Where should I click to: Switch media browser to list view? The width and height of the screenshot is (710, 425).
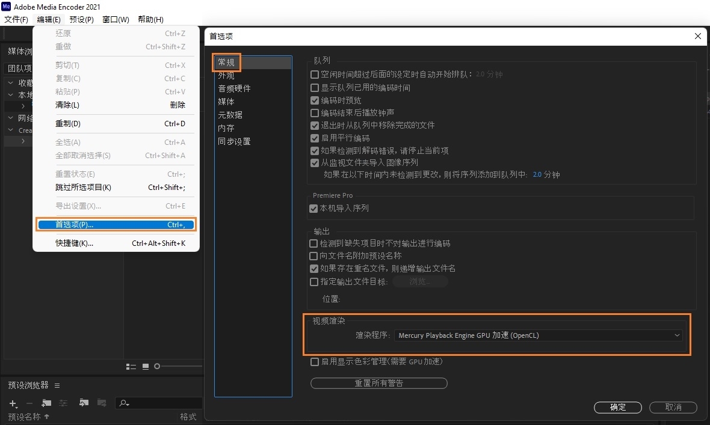(x=131, y=367)
